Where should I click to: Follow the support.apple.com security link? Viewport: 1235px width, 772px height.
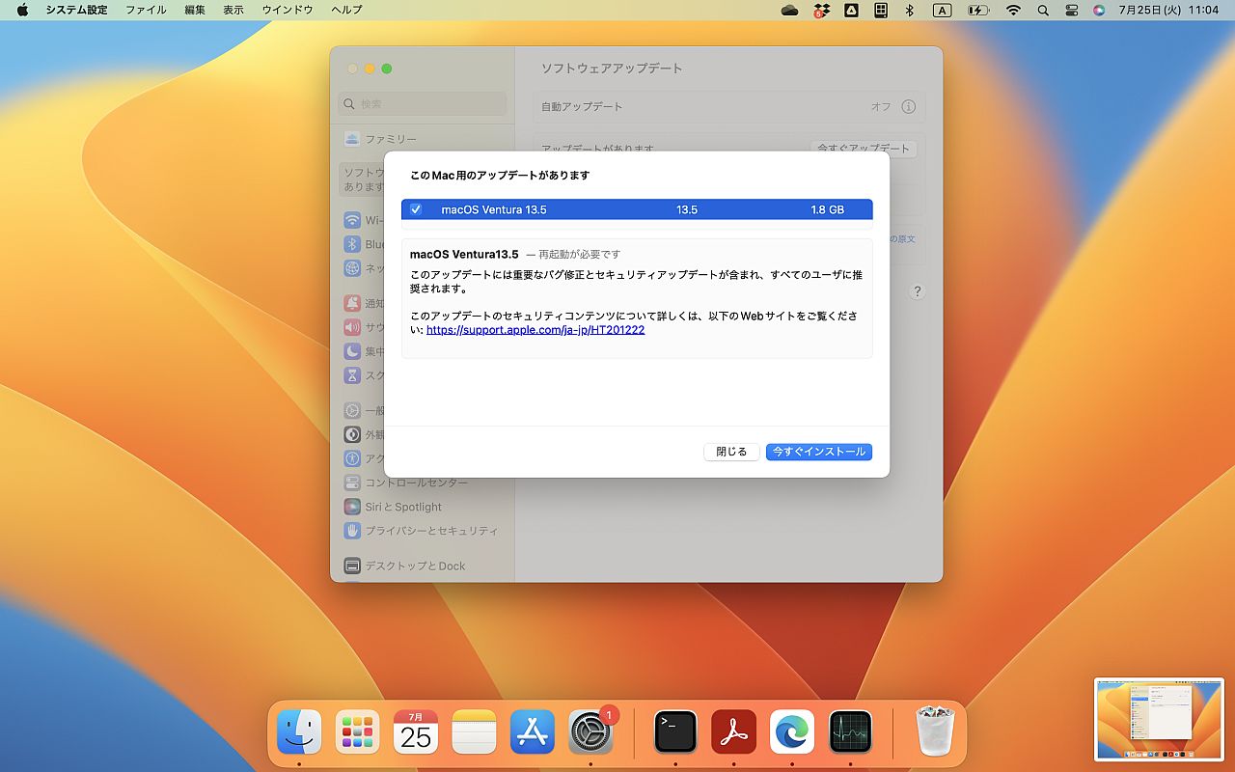coord(535,329)
